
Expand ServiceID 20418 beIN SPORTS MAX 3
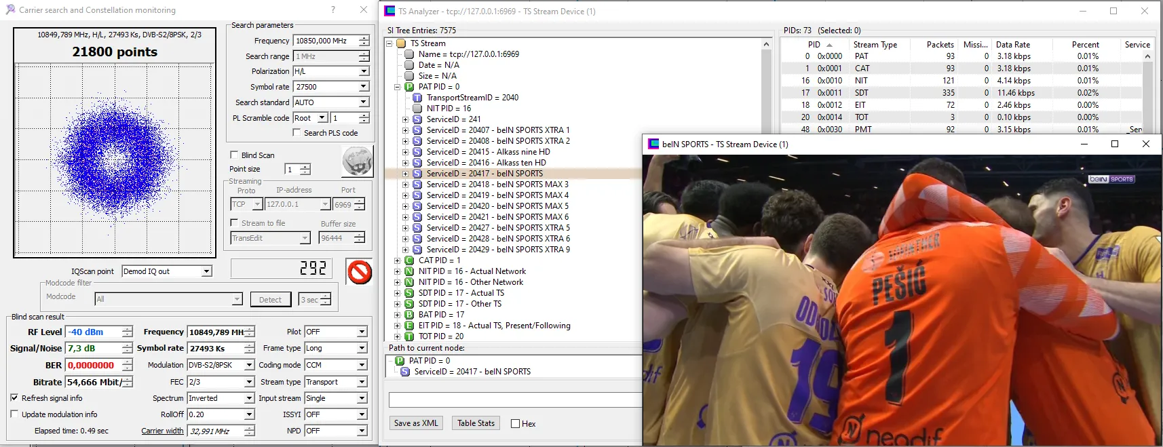click(x=405, y=184)
